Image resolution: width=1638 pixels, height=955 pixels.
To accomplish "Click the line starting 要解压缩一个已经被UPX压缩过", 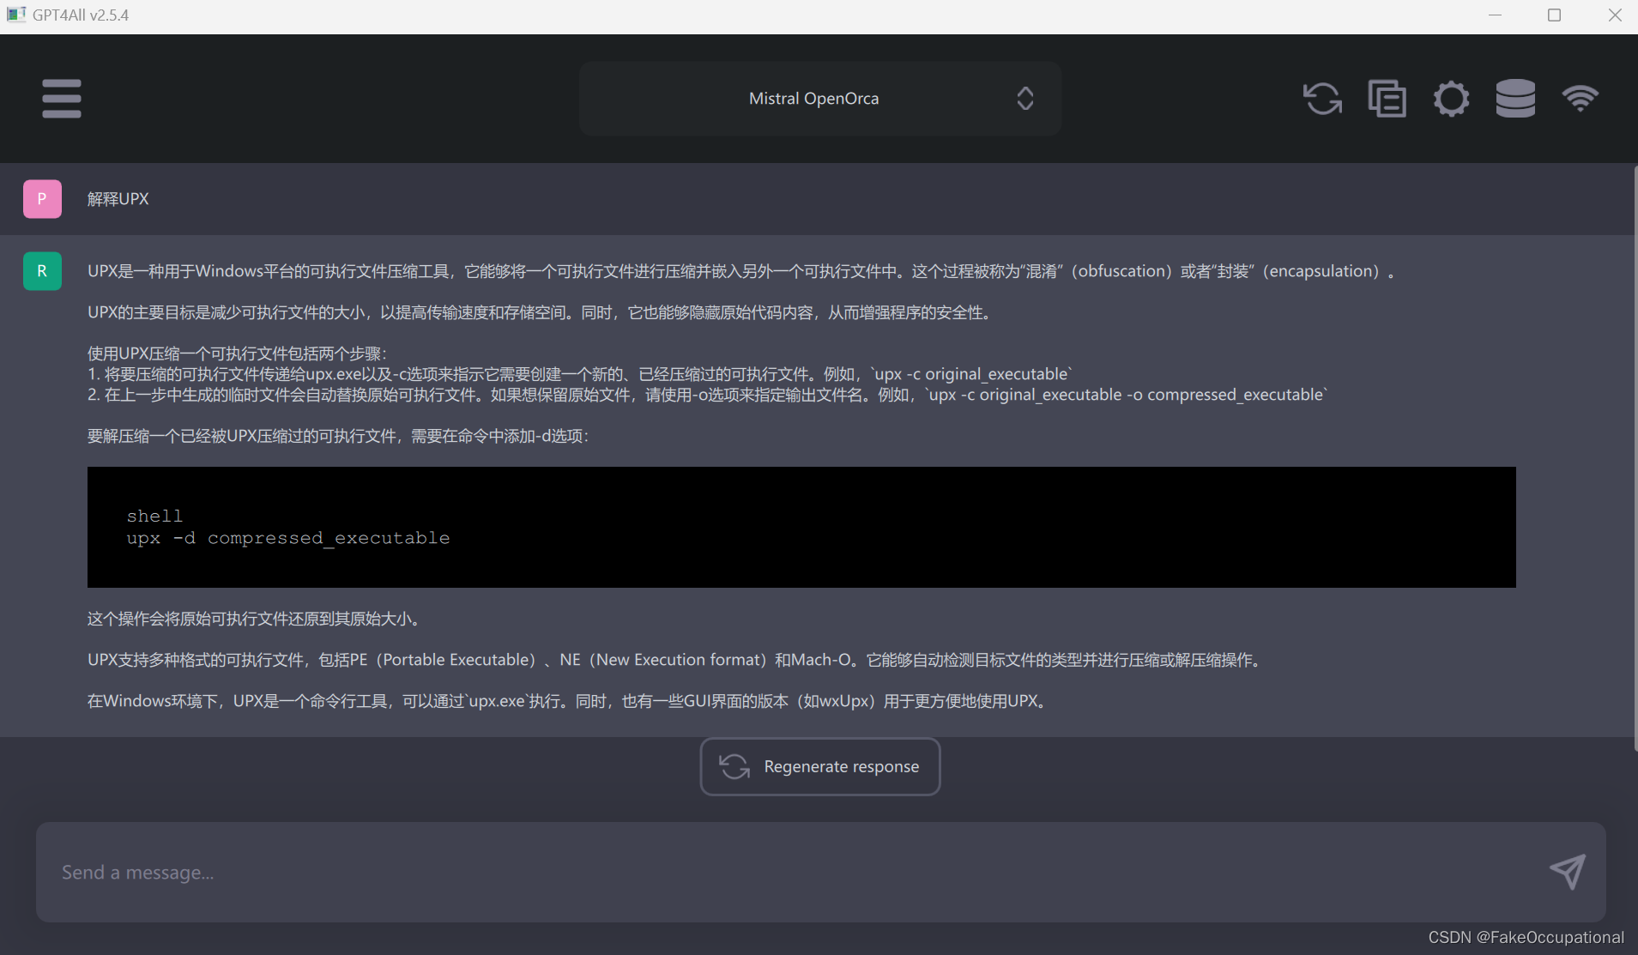I will [x=338, y=436].
